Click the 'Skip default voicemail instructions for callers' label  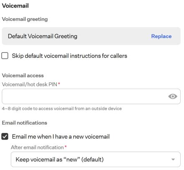coord(69,56)
